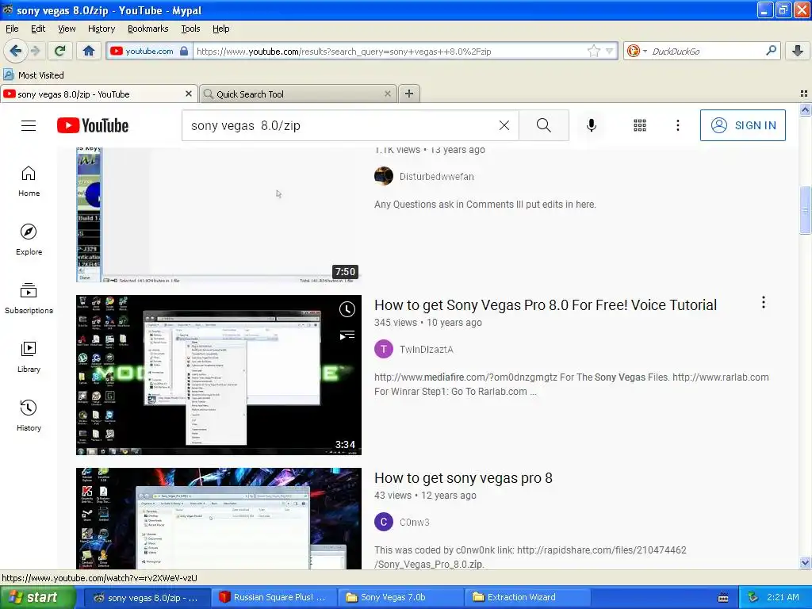This screenshot has height=609, width=812.
Task: Open the History menu
Action: [101, 29]
